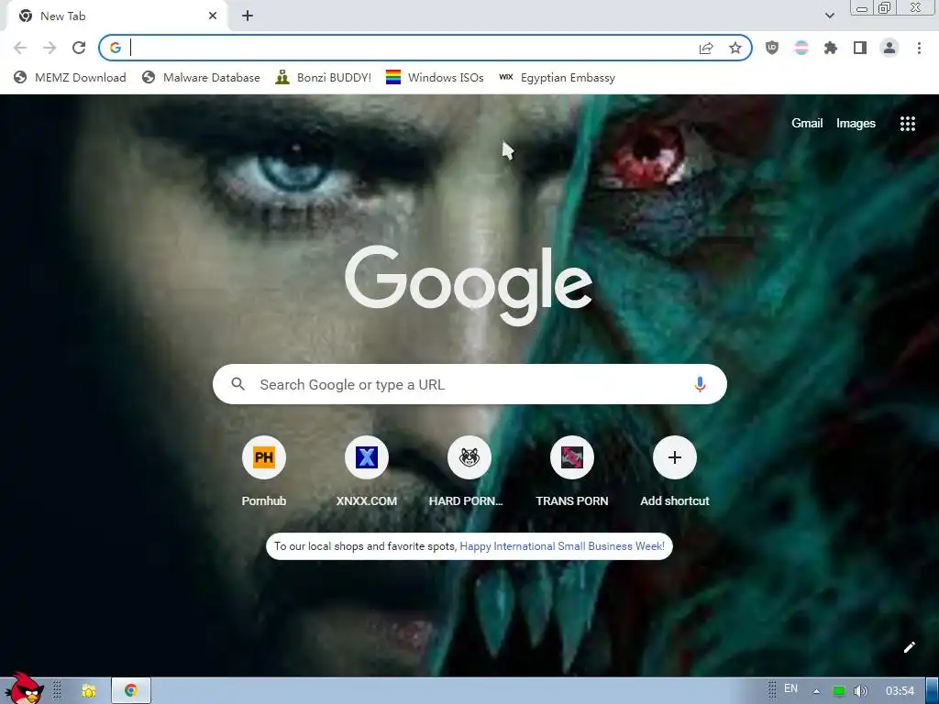Image resolution: width=939 pixels, height=704 pixels.
Task: Click the magnifier icon in search box
Action: (238, 384)
